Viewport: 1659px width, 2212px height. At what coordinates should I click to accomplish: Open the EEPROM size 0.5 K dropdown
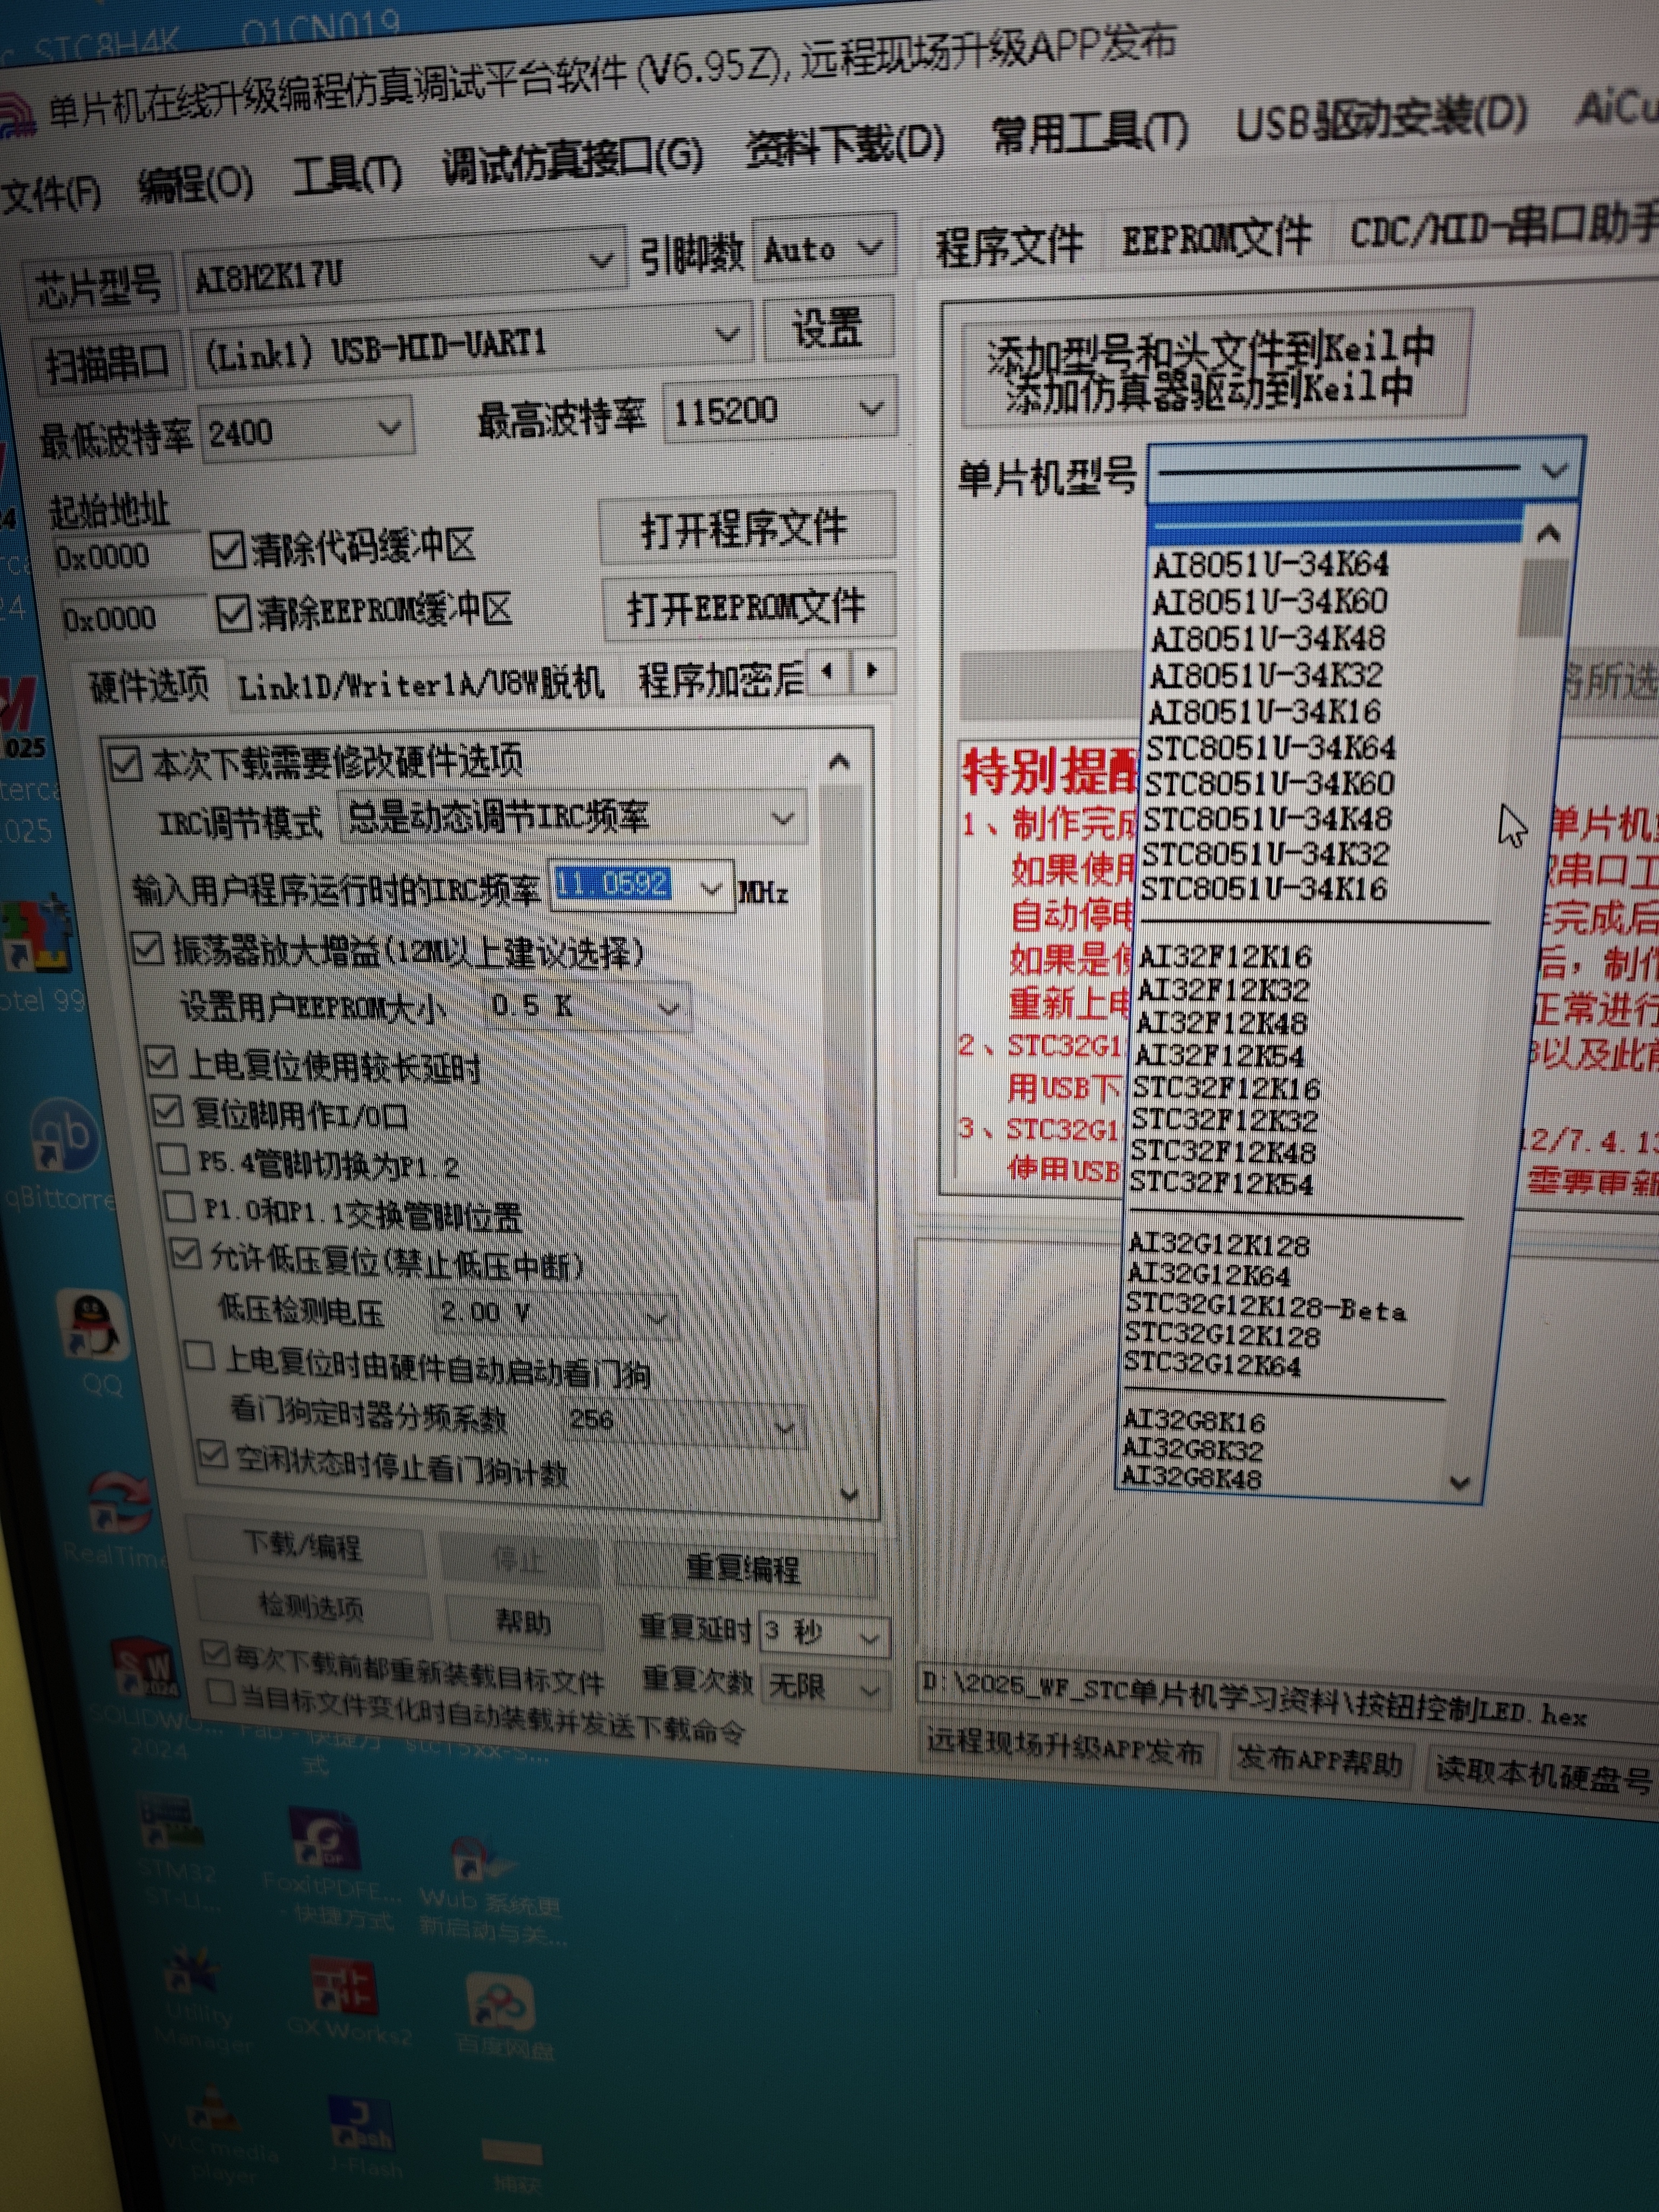669,1008
